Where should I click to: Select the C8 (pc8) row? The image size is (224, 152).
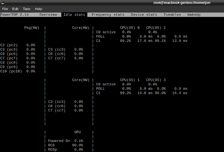[x=18, y=63]
